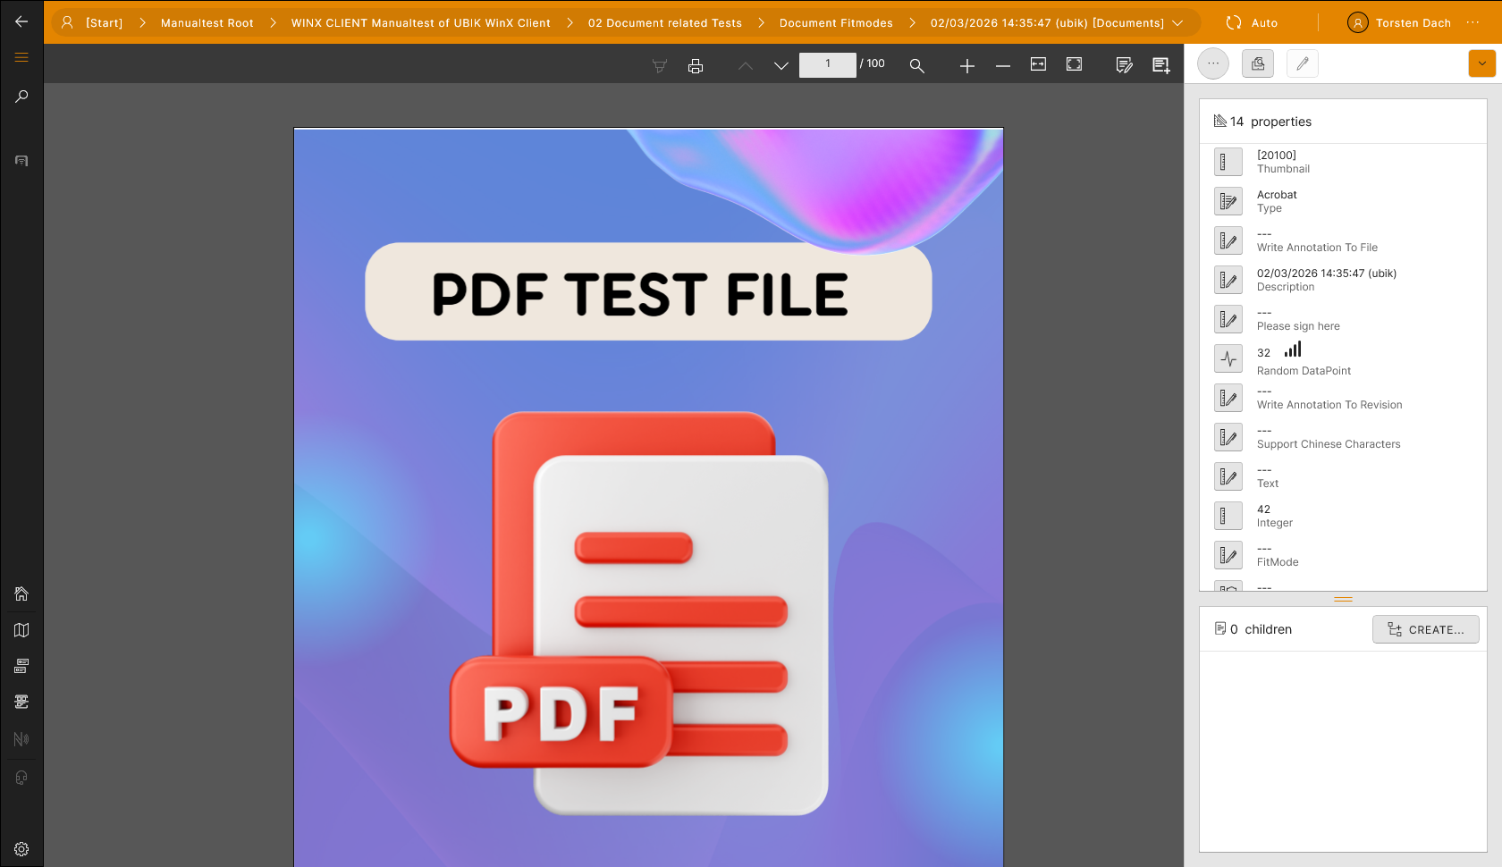Image resolution: width=1502 pixels, height=867 pixels.
Task: Open the home icon in left sidebar
Action: [21, 594]
